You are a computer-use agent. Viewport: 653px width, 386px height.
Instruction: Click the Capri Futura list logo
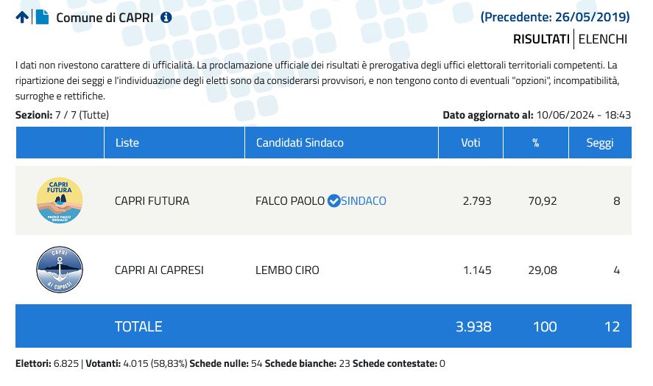coord(60,200)
